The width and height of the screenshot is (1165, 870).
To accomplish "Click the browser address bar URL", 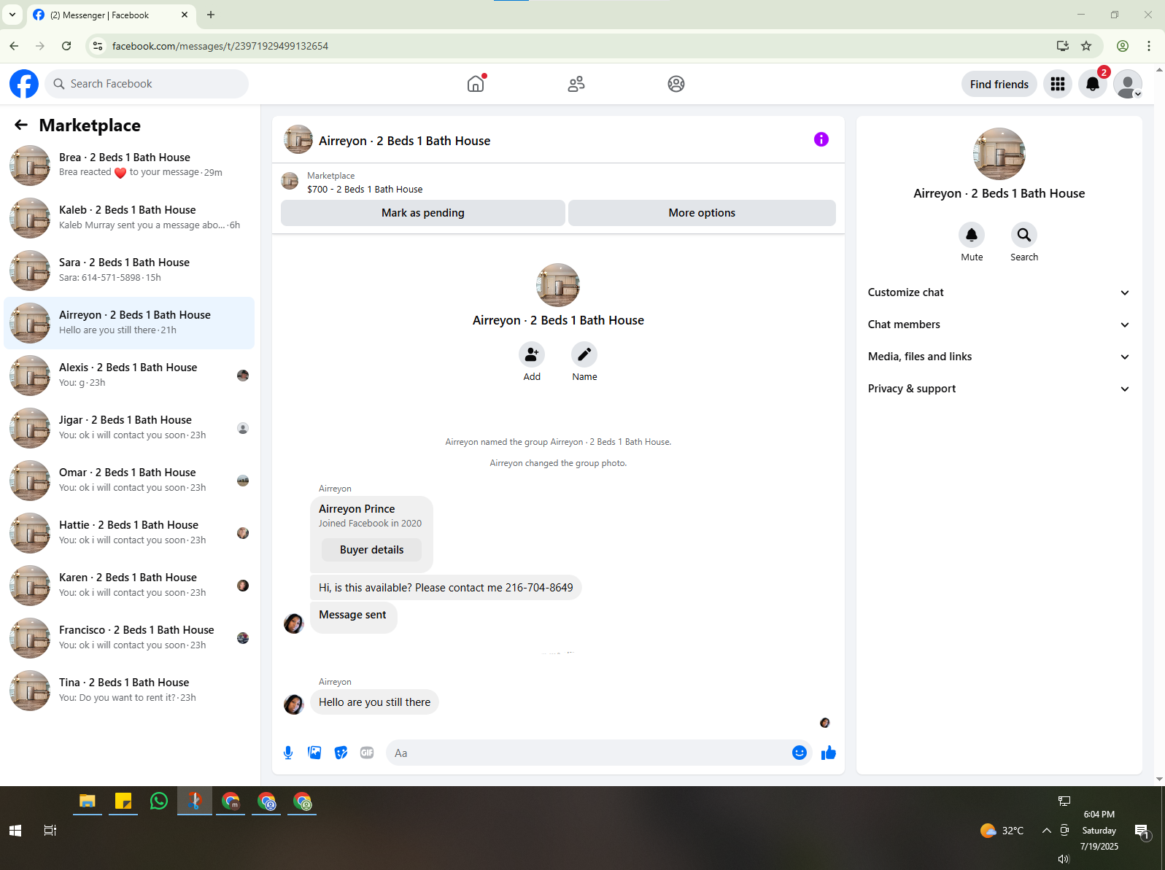I will (x=220, y=46).
